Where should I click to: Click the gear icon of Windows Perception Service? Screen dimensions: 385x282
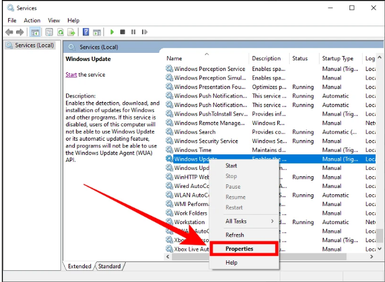pyautogui.click(x=169, y=68)
